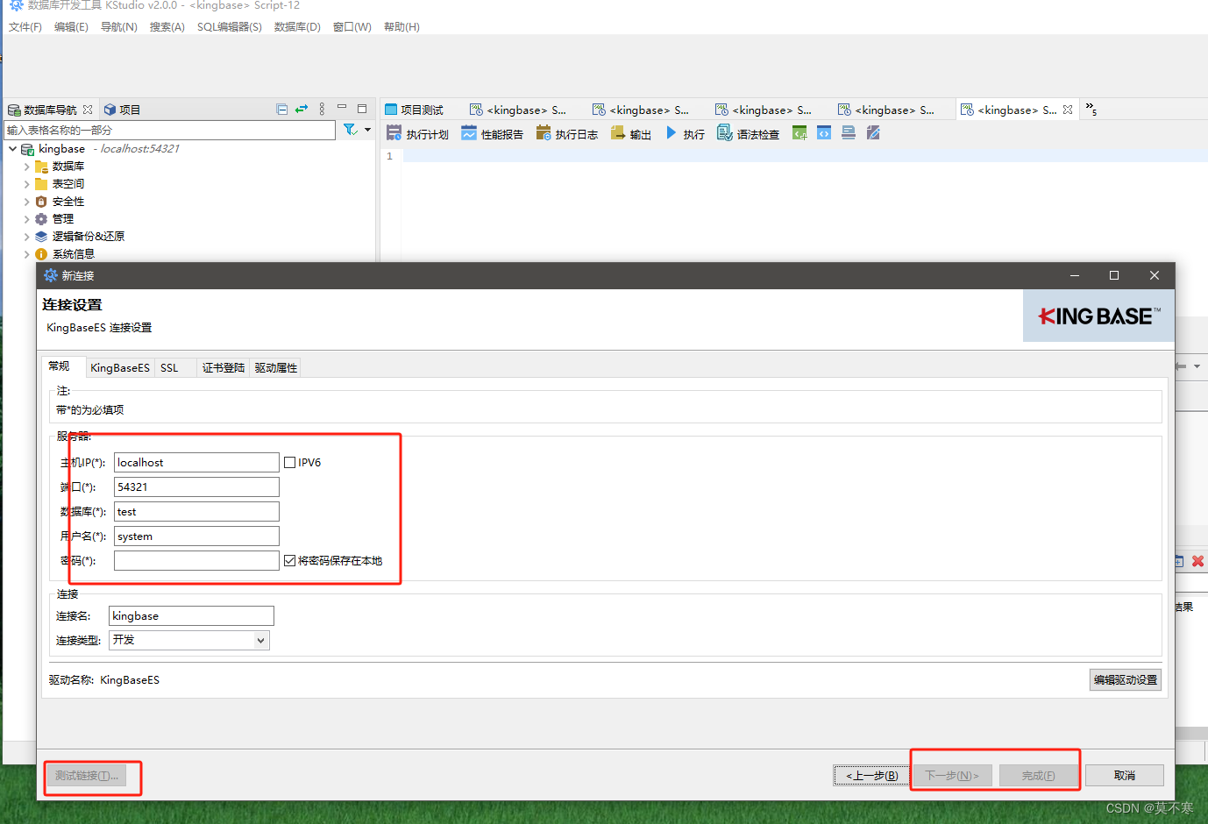Minimize the 数据库导航 panel

pos(342,108)
